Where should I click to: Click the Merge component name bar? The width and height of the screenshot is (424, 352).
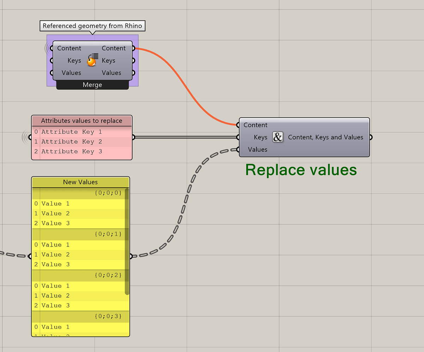tap(92, 85)
